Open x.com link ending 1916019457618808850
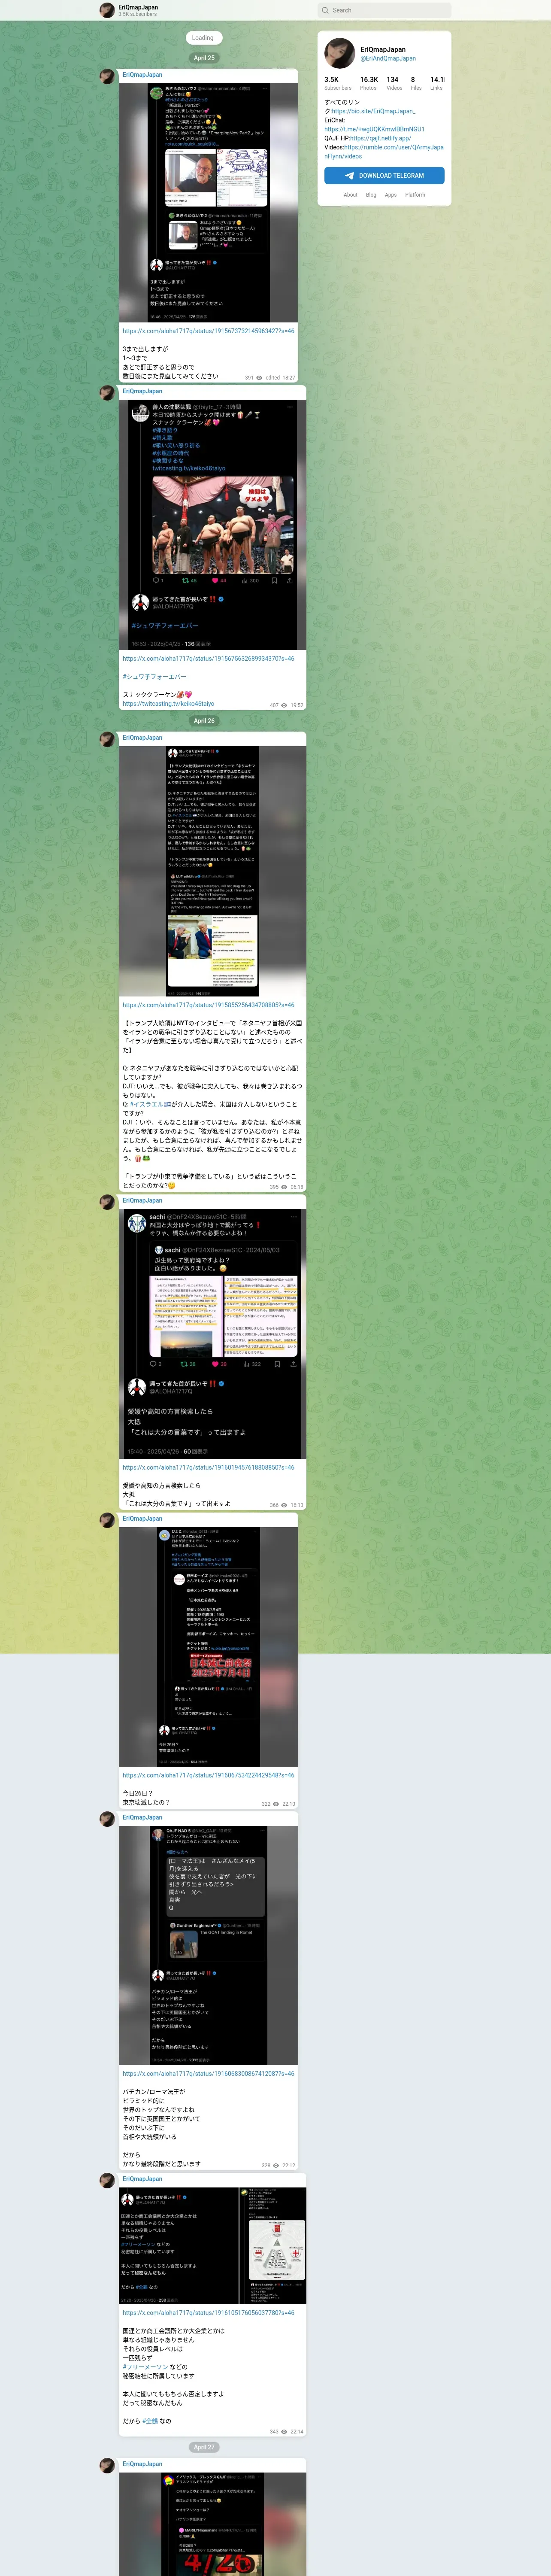This screenshot has height=2576, width=551. coord(208,1468)
